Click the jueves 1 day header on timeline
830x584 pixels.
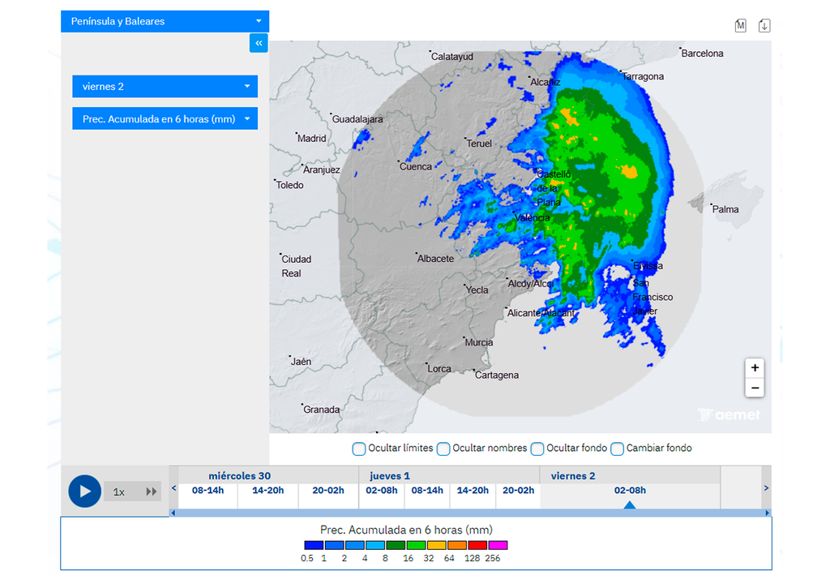pyautogui.click(x=390, y=476)
